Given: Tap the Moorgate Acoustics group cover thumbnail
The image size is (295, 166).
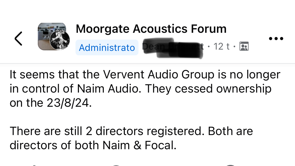Looking at the screenshot, I should 47,31.
